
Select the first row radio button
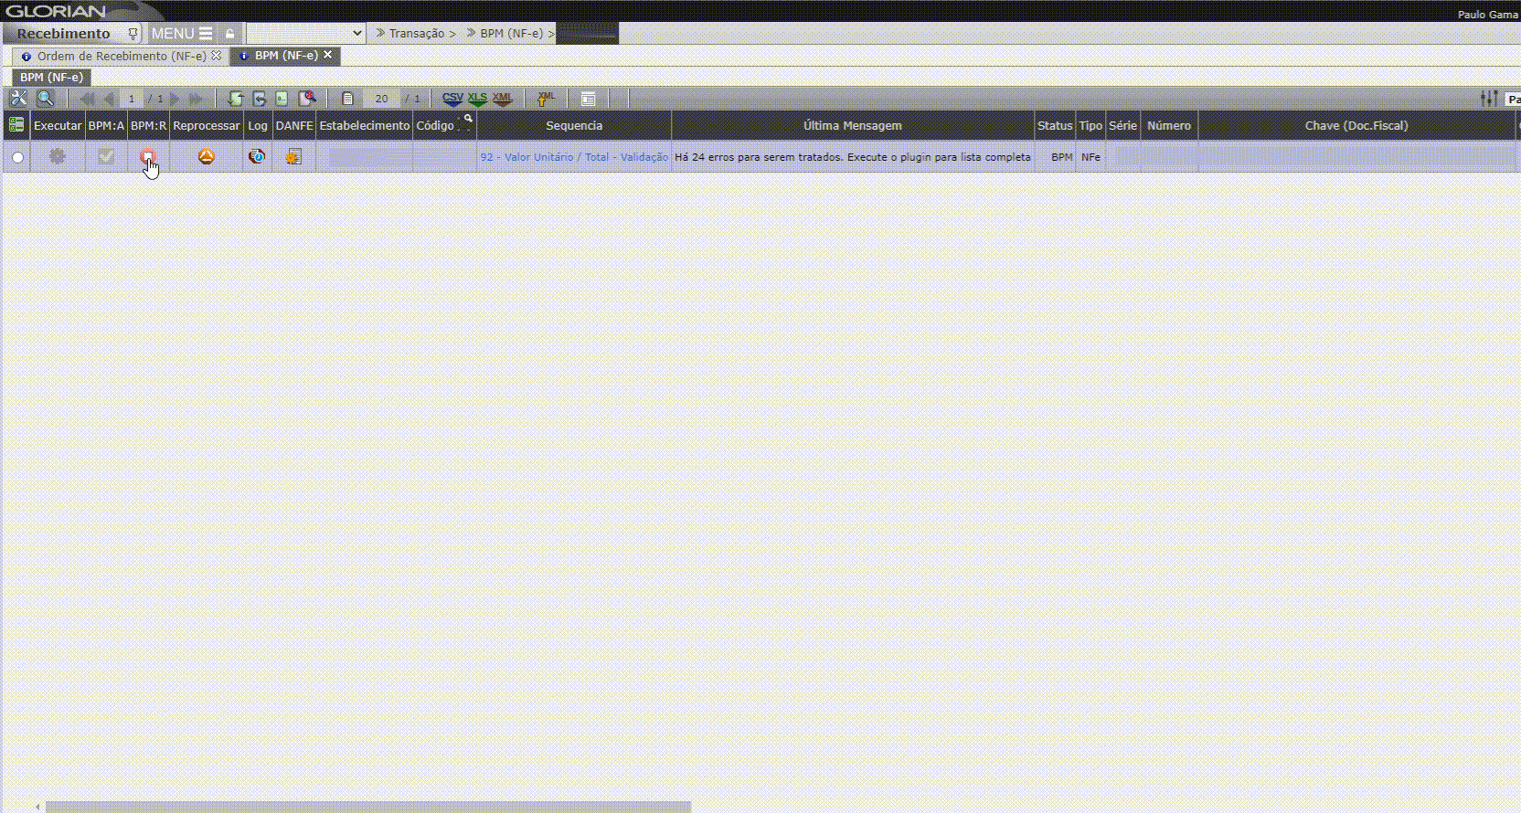pyautogui.click(x=17, y=158)
